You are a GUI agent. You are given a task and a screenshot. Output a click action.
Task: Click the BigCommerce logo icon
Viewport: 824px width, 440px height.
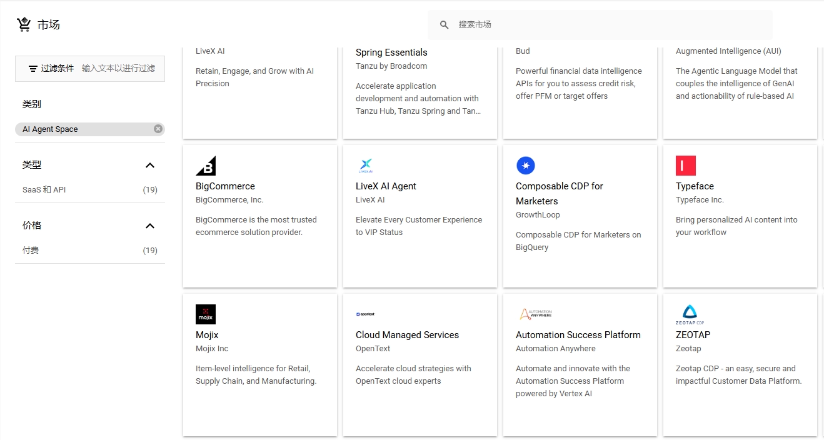click(x=207, y=164)
